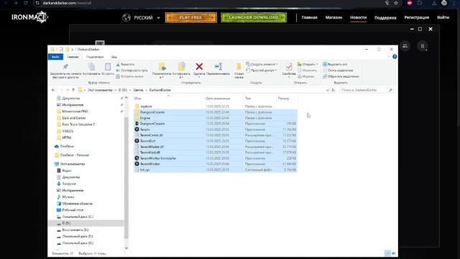Click Games in the address breadcrumb
This screenshot has height=259, width=460.
(x=138, y=90)
